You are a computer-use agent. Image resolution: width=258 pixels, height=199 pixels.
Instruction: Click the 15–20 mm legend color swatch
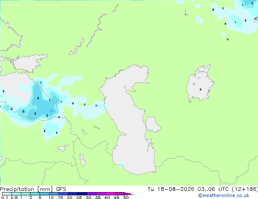click(x=63, y=194)
